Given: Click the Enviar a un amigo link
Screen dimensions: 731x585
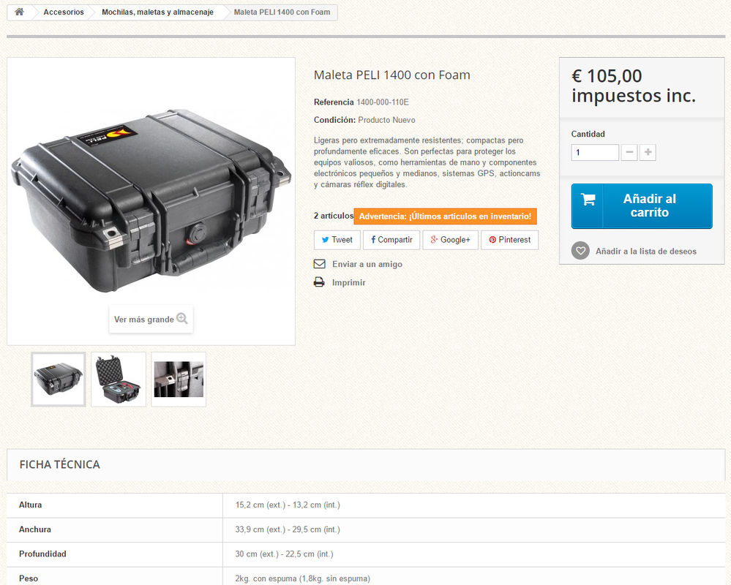Looking at the screenshot, I should point(367,264).
